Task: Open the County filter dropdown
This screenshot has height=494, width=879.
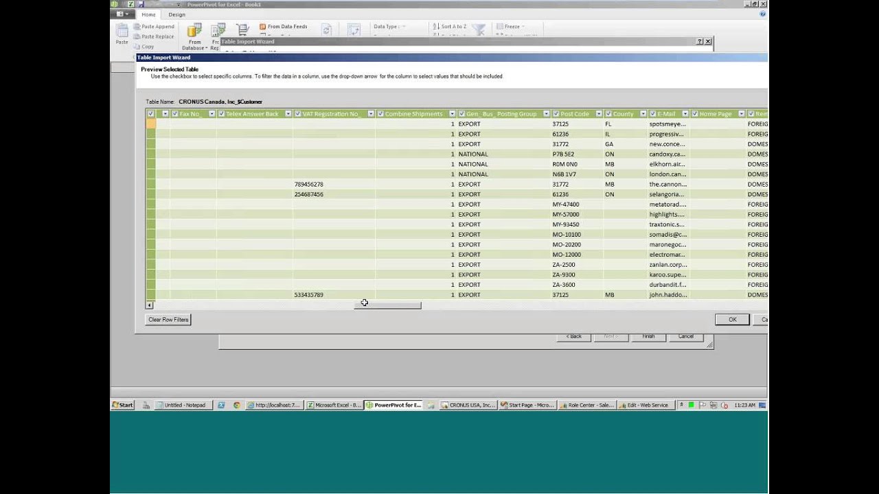Action: click(x=643, y=114)
